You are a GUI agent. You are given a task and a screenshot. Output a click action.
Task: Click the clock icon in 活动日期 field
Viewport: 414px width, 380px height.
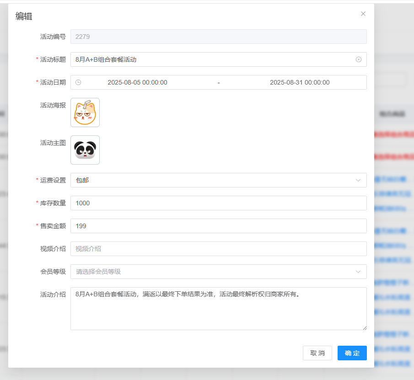(78, 82)
